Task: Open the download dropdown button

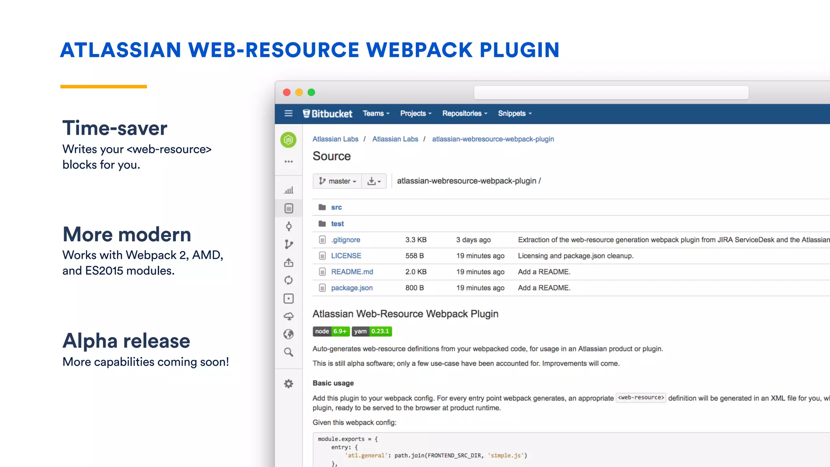Action: point(374,181)
